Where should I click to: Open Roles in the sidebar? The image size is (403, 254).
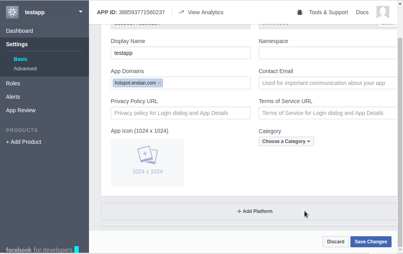(x=13, y=83)
